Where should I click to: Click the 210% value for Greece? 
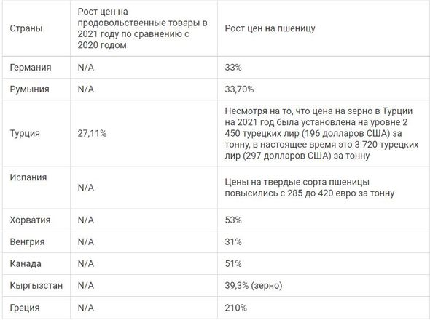236,308
